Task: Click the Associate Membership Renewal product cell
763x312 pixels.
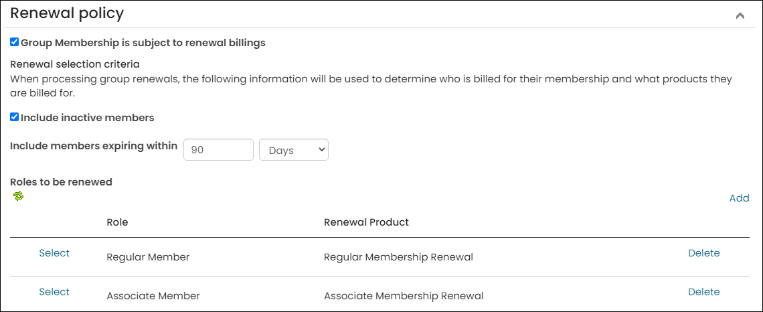Action: (x=404, y=296)
